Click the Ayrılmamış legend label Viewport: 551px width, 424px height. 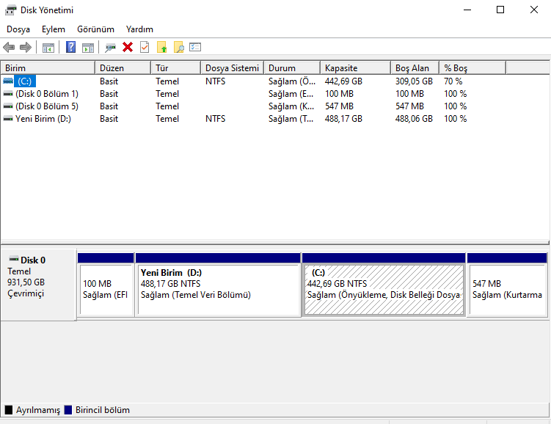pos(38,410)
